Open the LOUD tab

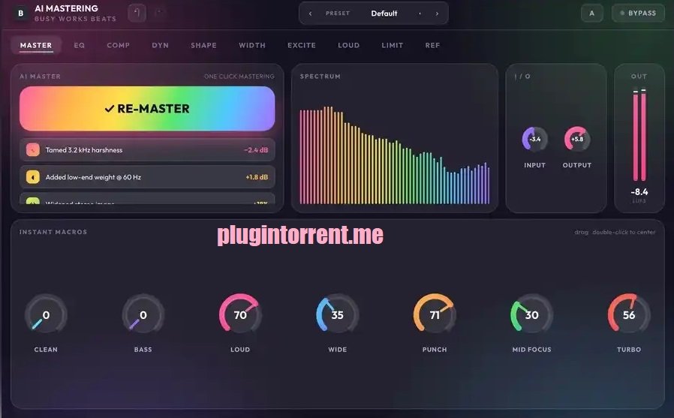click(348, 45)
